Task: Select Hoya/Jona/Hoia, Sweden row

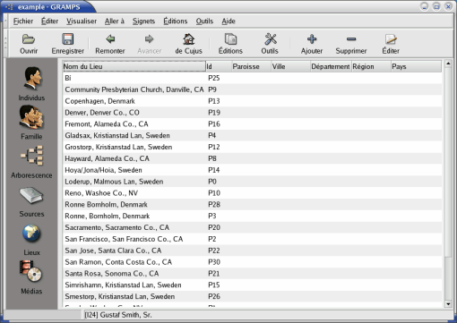Action: click(252, 170)
